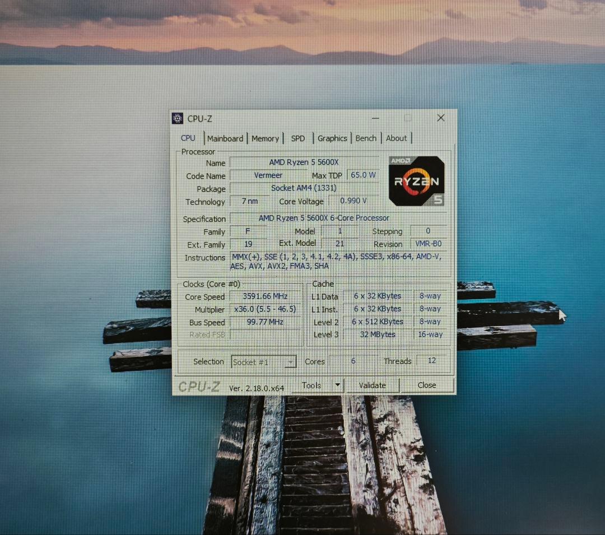Click the Core Voltage value 0.990 V
The height and width of the screenshot is (535, 605).
[353, 201]
